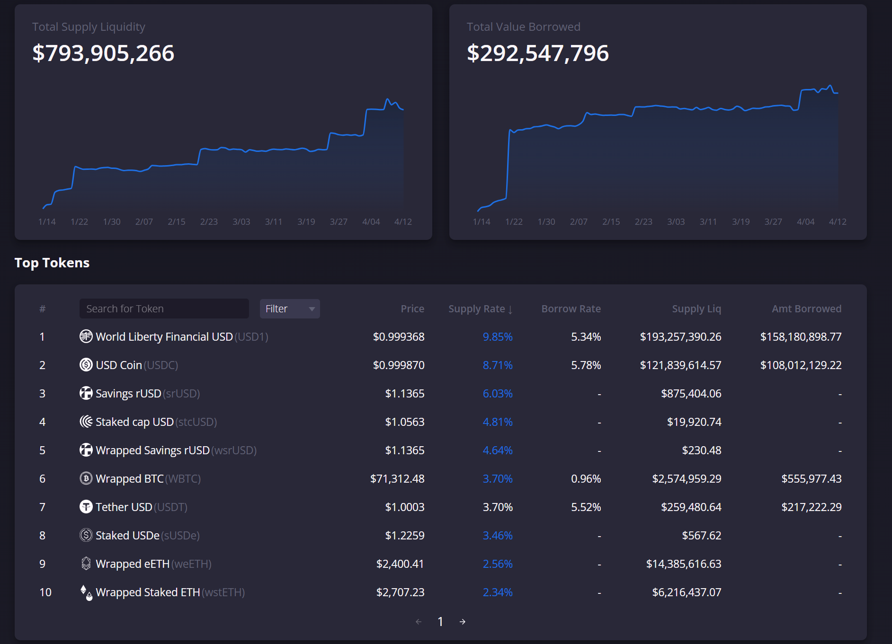Image resolution: width=892 pixels, height=644 pixels.
Task: Click the Total Supply Liquidity title
Action: click(89, 27)
